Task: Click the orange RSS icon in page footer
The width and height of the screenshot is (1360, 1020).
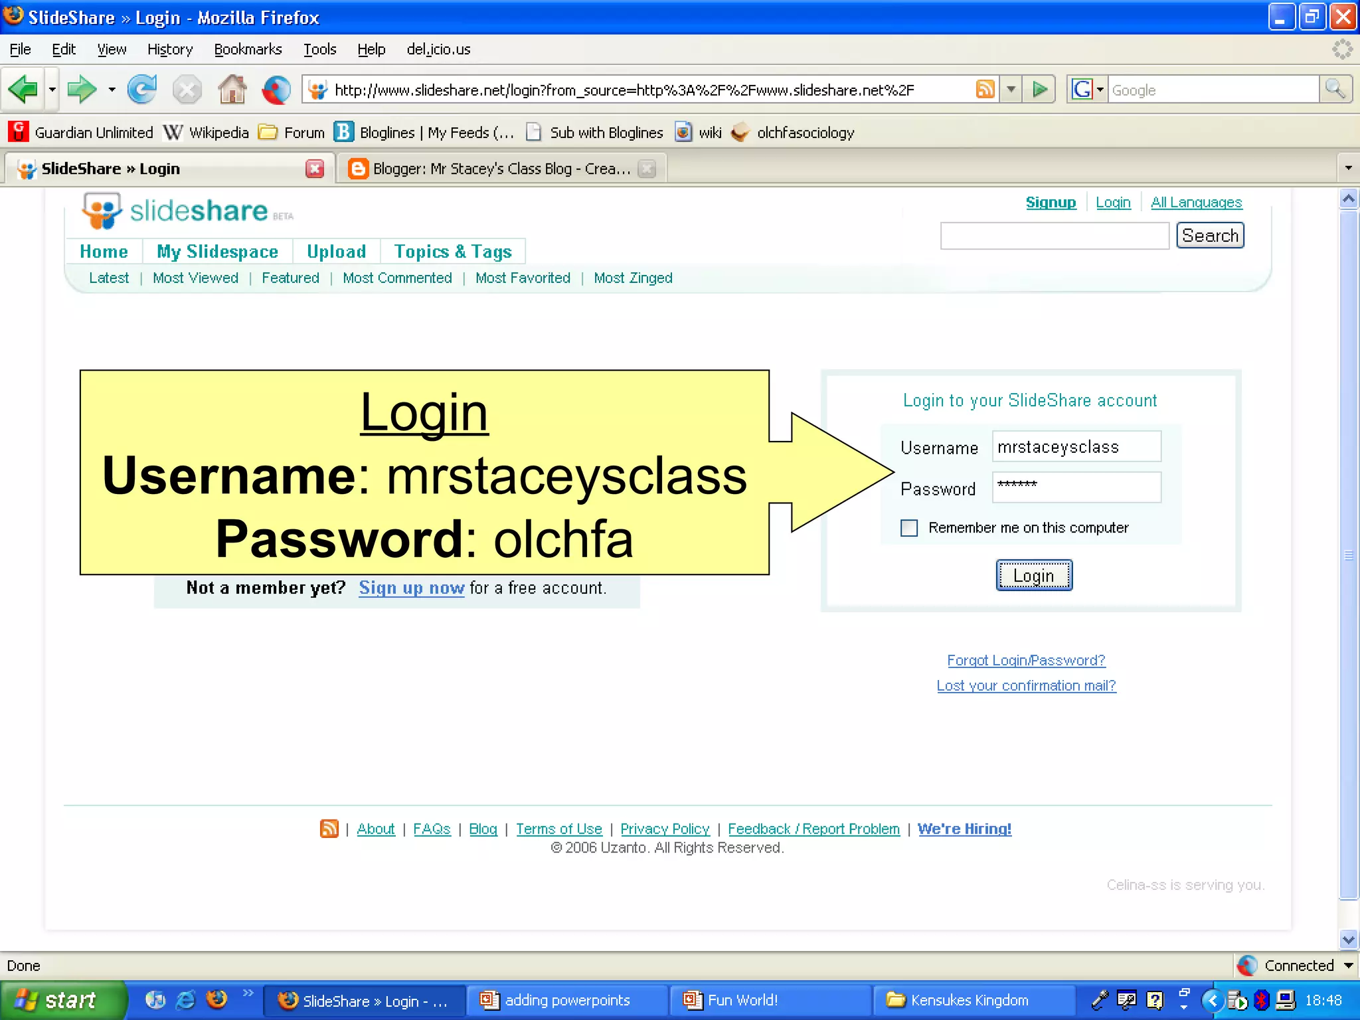Action: (x=329, y=828)
